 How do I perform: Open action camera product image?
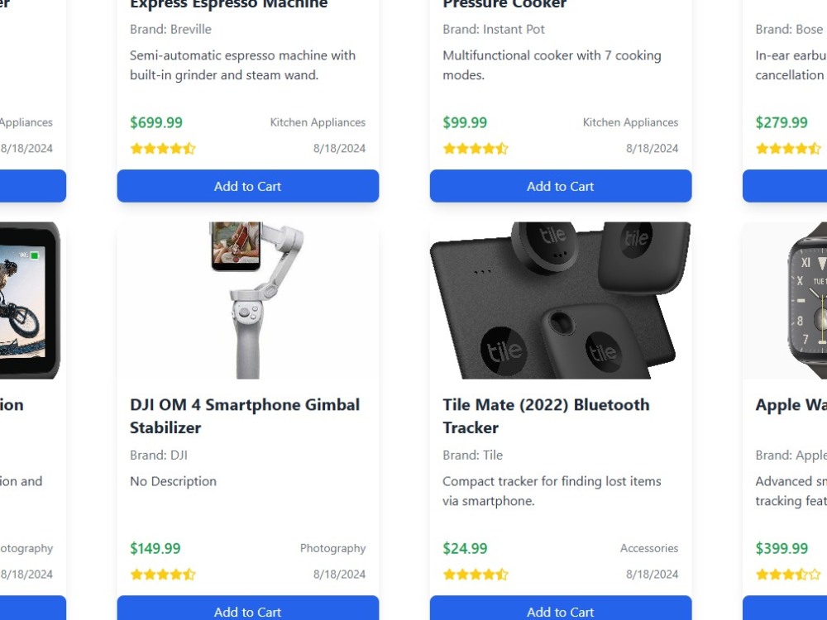coord(30,300)
